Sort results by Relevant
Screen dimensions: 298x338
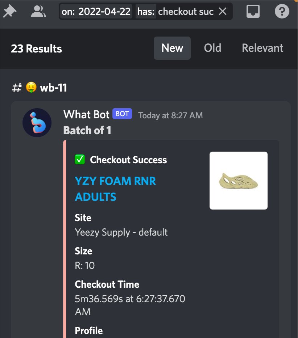(262, 48)
